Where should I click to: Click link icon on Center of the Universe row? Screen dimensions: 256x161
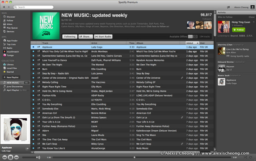(182, 78)
